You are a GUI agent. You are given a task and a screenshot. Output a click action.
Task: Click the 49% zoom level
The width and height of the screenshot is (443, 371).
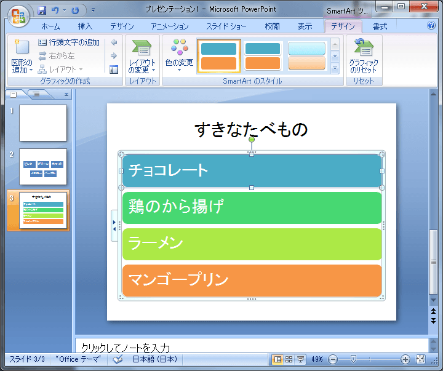(317, 359)
